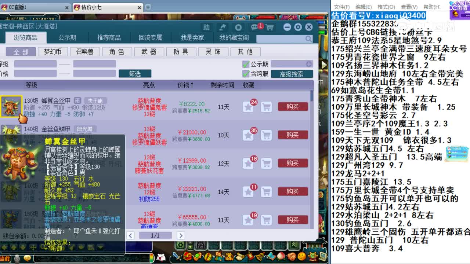The width and height of the screenshot is (470, 264).
Task: Switch to the 回流专属 tab
Action: (x=151, y=38)
